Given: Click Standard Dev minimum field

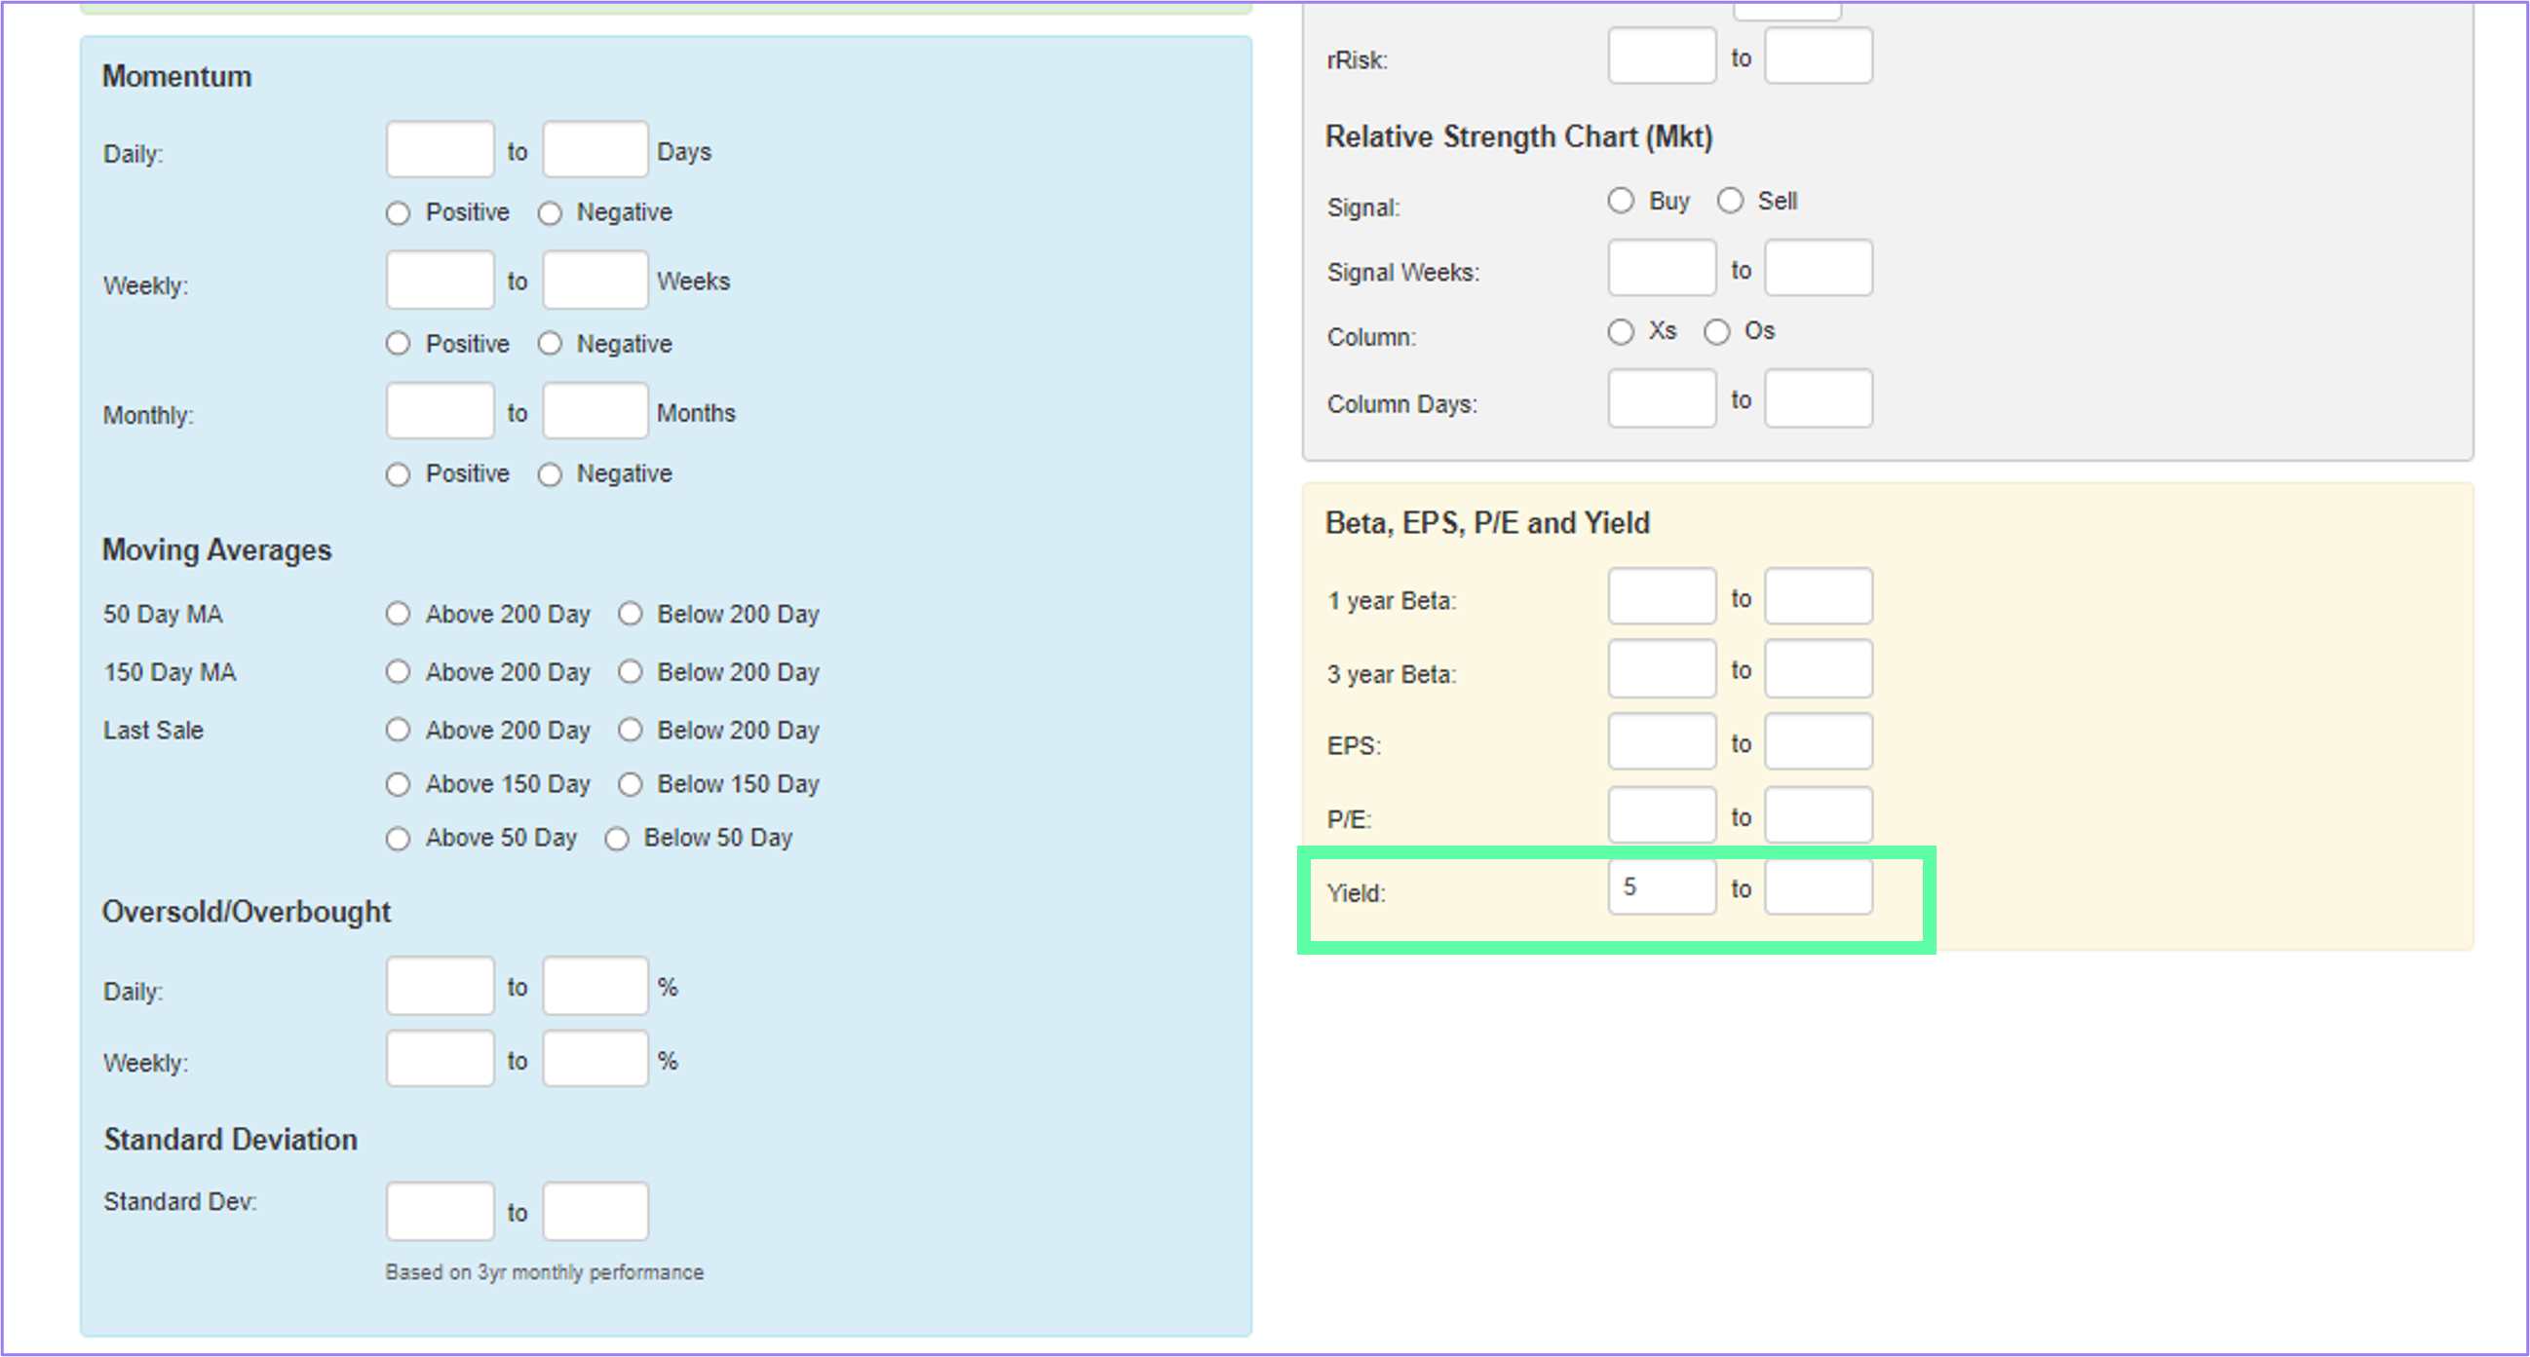Looking at the screenshot, I should pyautogui.click(x=440, y=1212).
